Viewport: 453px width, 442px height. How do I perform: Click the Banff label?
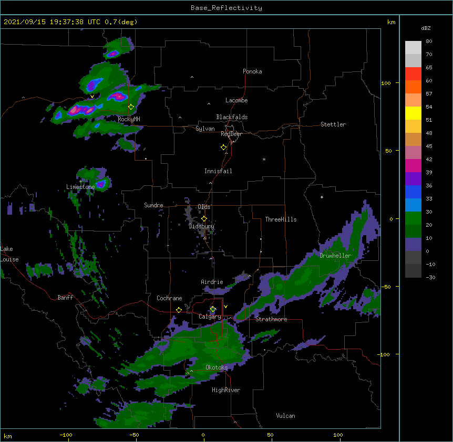[x=65, y=298]
